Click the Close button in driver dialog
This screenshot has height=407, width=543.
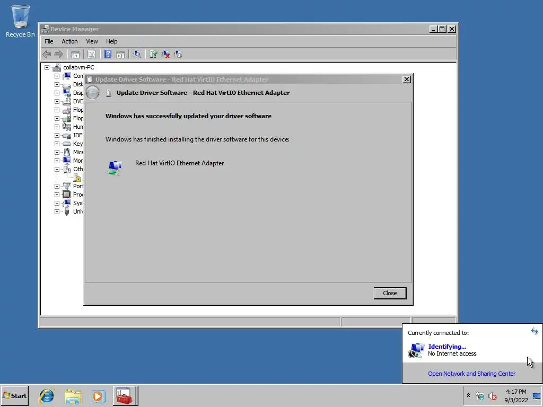coord(390,293)
